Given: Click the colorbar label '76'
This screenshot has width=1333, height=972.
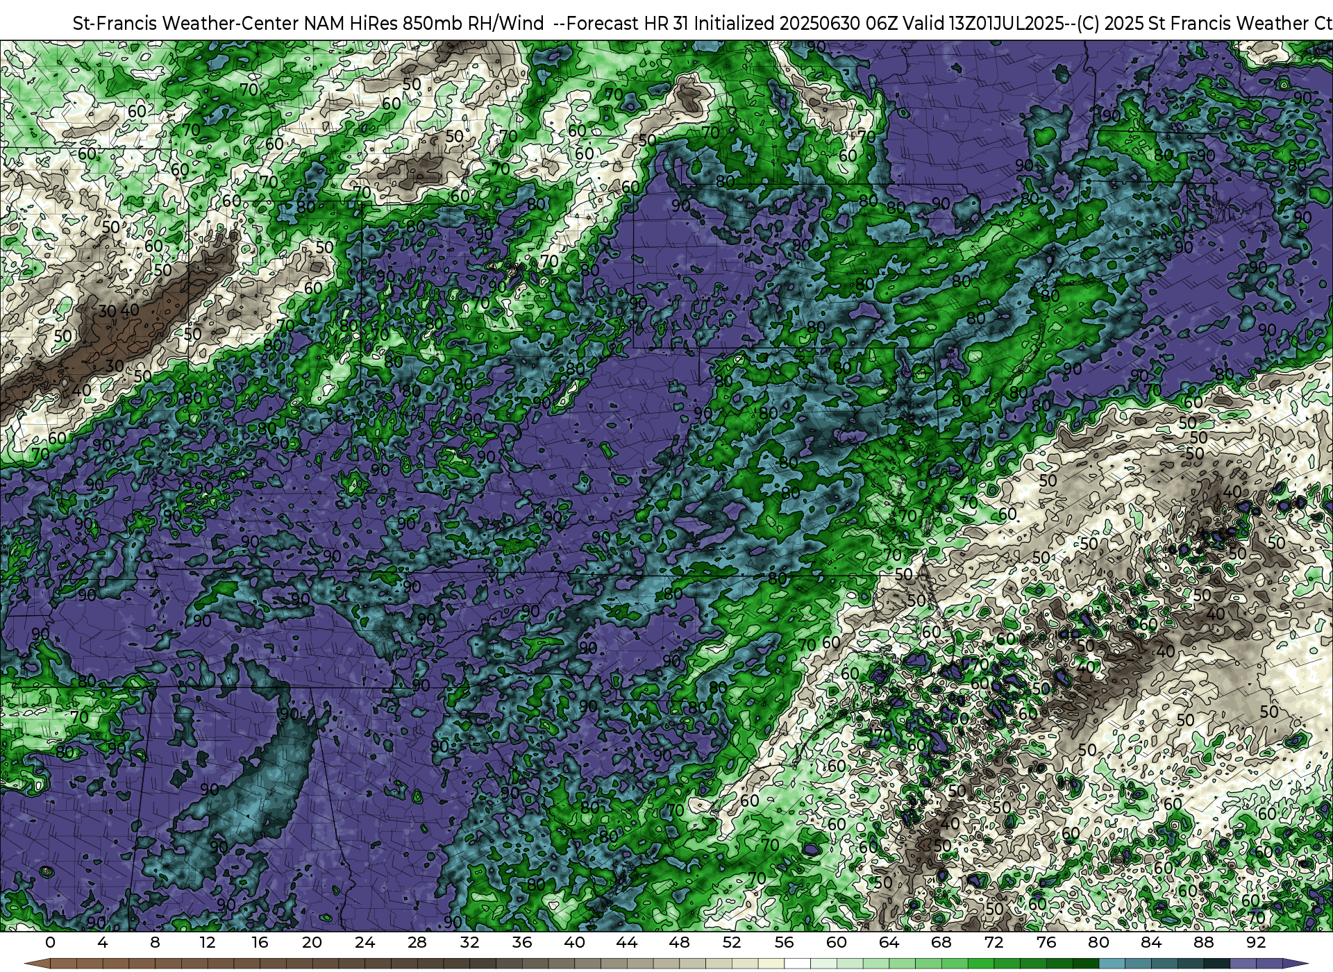Looking at the screenshot, I should (x=1046, y=943).
